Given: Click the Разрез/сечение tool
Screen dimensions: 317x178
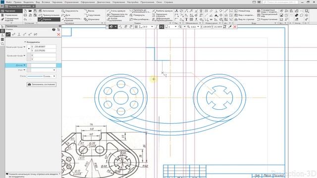Looking at the screenshot, I should tap(267, 19).
